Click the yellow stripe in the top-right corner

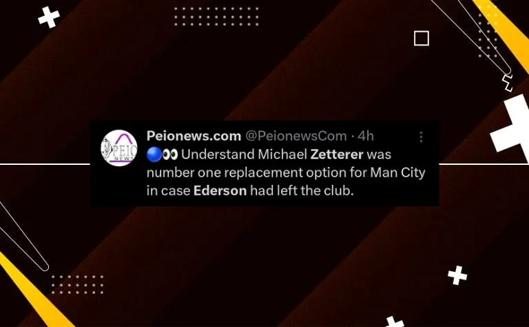pyautogui.click(x=504, y=31)
